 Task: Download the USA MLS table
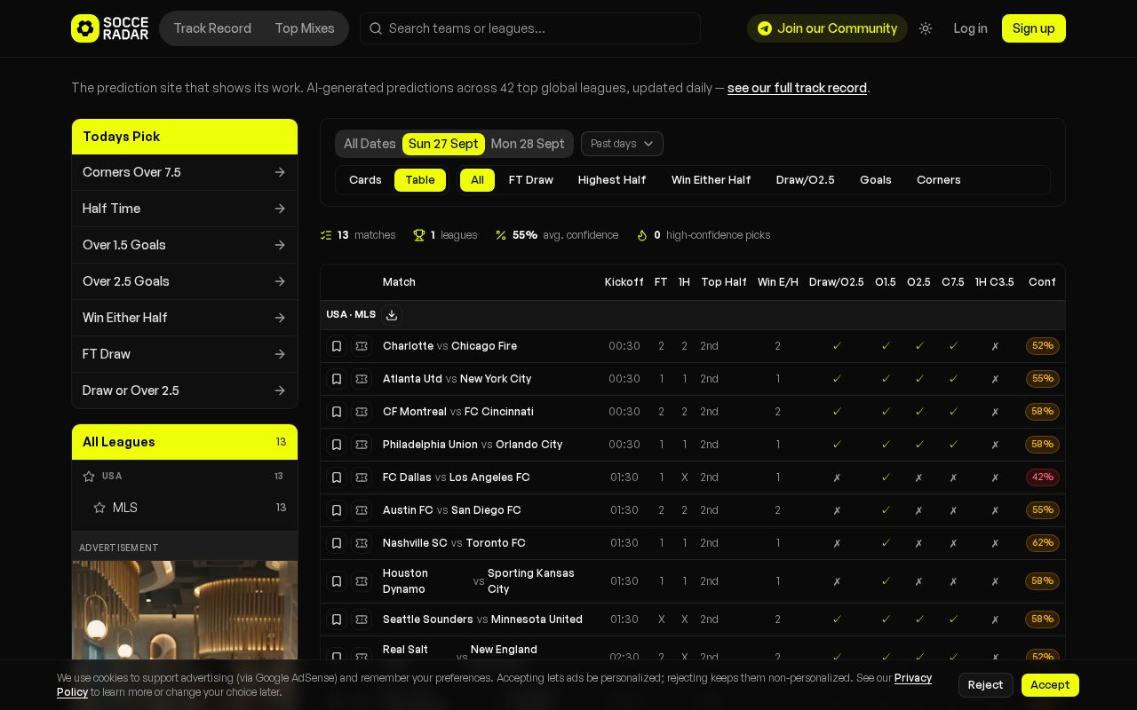392,315
